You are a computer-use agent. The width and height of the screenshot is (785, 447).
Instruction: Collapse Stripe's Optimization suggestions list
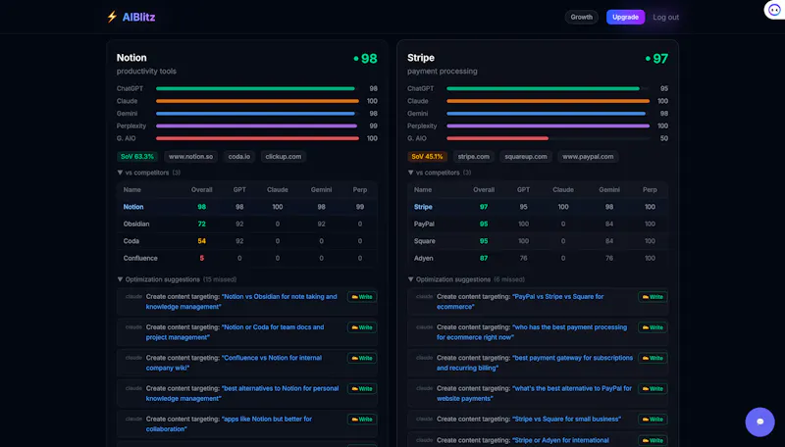tap(466, 279)
